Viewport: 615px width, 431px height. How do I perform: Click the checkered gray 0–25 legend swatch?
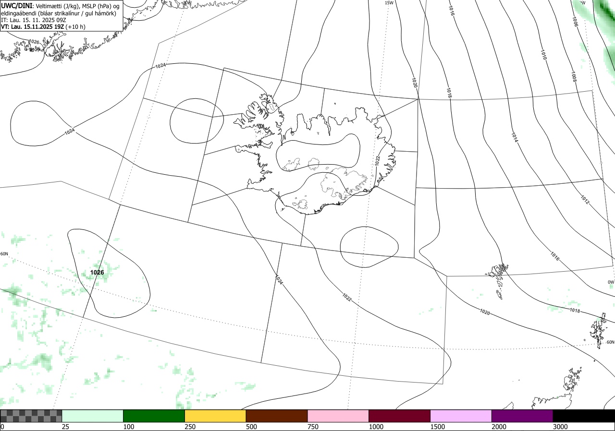(x=31, y=416)
